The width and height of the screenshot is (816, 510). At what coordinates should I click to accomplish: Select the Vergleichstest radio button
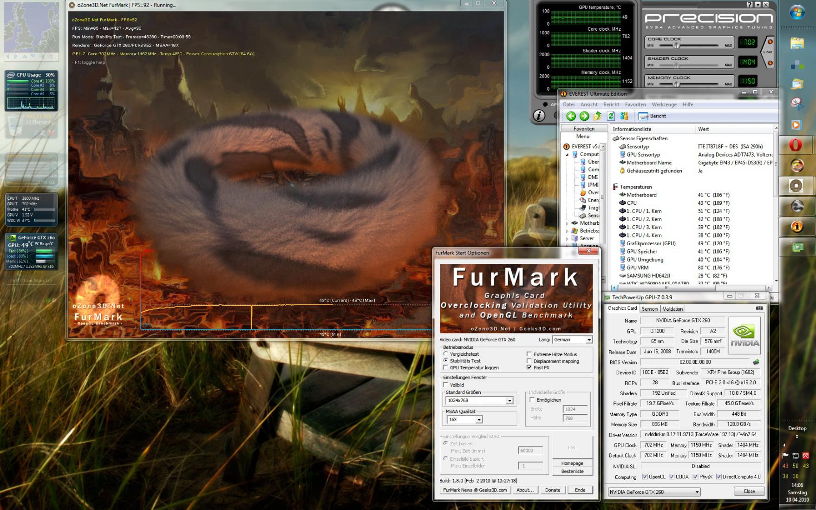coord(446,354)
